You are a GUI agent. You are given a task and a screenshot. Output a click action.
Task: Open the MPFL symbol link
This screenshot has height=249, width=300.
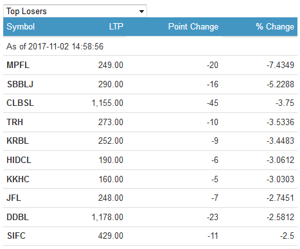tap(18, 65)
